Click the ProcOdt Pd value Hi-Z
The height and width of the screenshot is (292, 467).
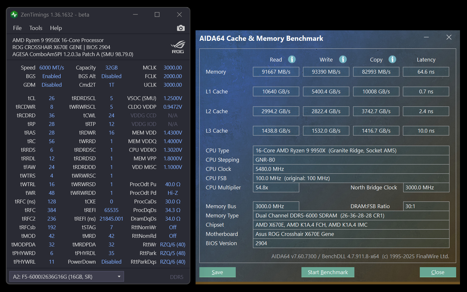click(173, 193)
